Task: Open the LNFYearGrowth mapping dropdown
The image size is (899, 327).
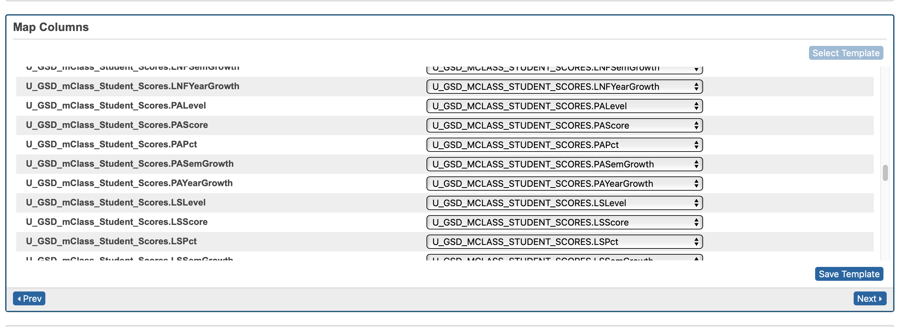Action: point(564,87)
